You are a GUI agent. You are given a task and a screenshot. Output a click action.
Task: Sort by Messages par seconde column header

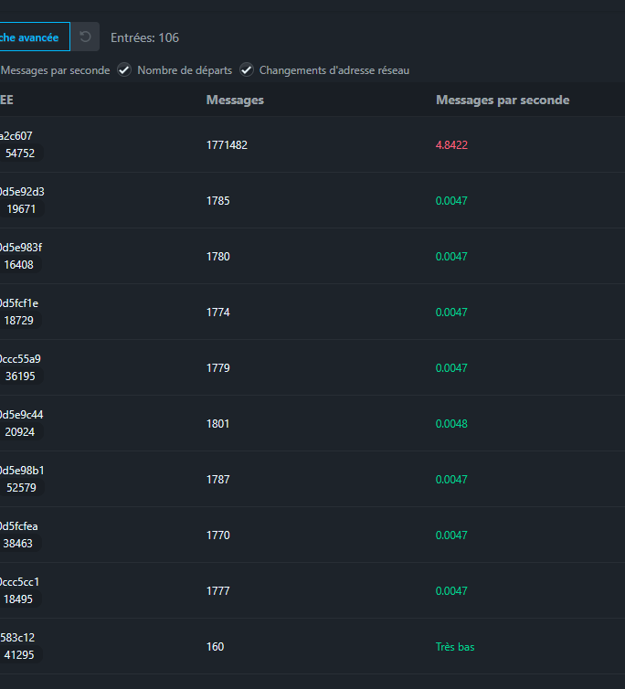tap(503, 100)
